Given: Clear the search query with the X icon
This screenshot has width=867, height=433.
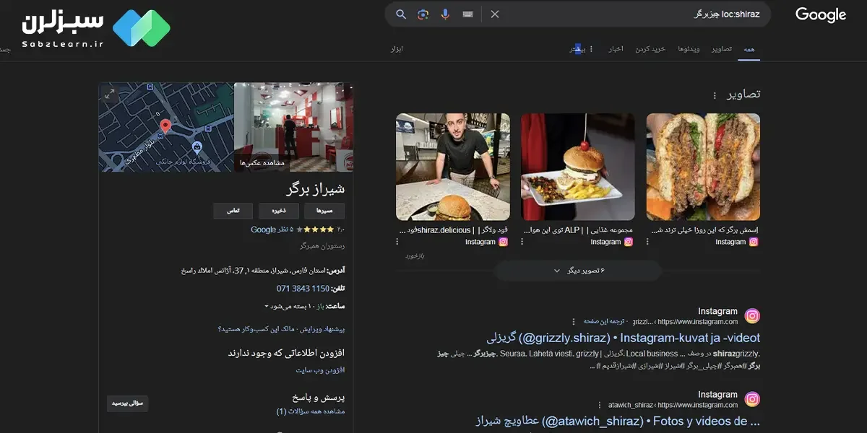Looking at the screenshot, I should (x=494, y=13).
